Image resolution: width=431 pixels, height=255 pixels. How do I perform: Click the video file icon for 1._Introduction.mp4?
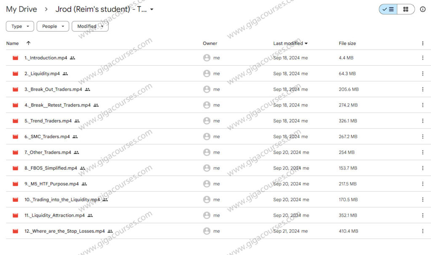point(16,58)
